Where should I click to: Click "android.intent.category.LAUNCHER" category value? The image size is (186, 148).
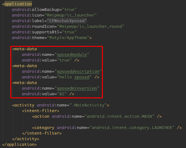(132, 128)
